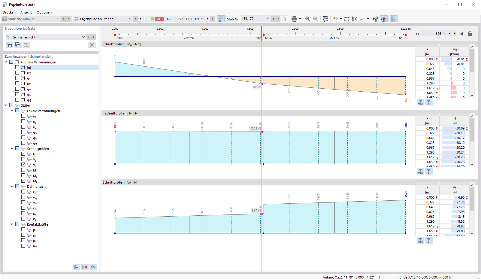Click max filter button under Mz table

coord(420,102)
